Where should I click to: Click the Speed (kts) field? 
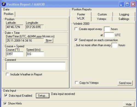point(35,54)
